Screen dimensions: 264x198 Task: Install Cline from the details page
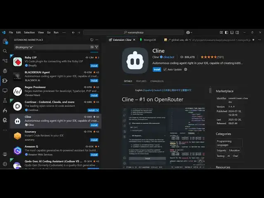[157, 70]
